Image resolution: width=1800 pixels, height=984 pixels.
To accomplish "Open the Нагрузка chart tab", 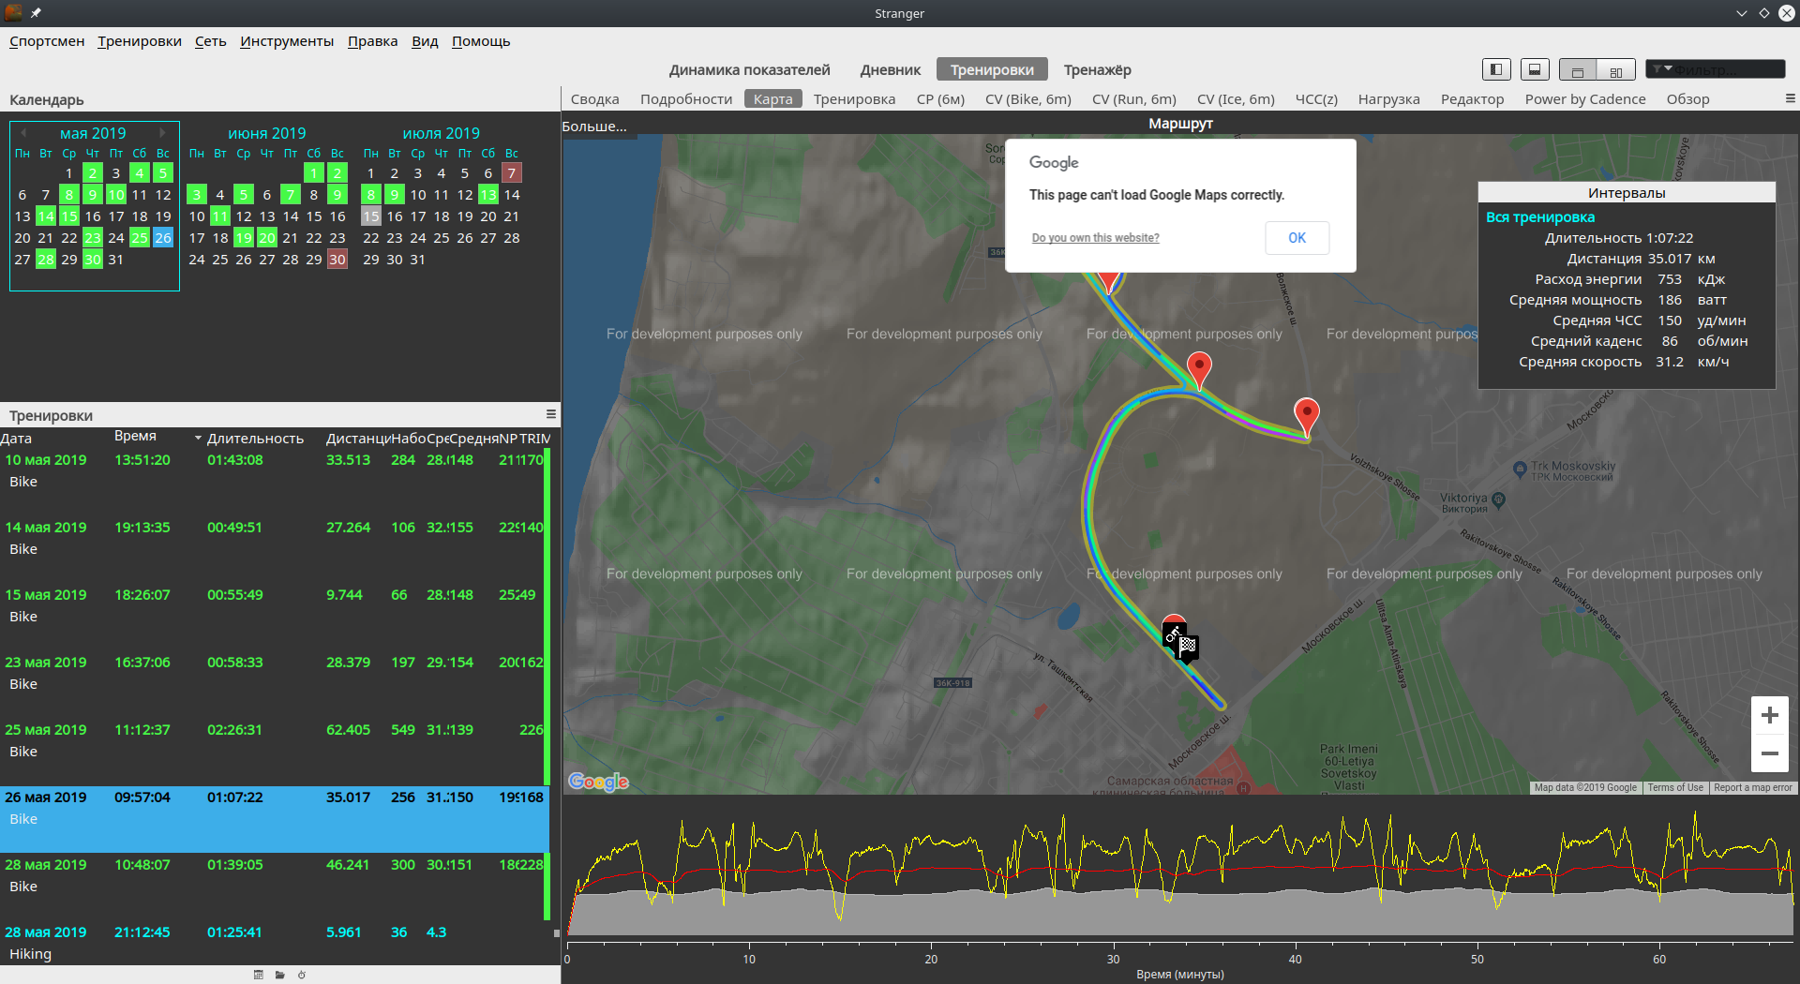I will click(1389, 99).
